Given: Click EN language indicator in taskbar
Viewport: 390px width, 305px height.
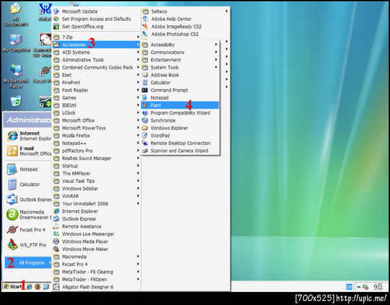Looking at the screenshot, I should point(349,287).
